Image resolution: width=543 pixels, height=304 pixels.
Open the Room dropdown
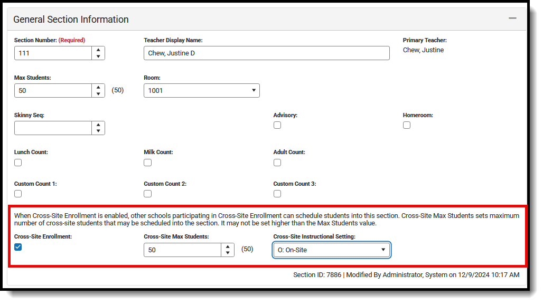click(x=254, y=90)
